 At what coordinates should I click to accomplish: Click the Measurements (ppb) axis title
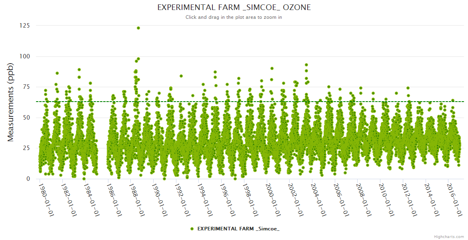(11, 102)
